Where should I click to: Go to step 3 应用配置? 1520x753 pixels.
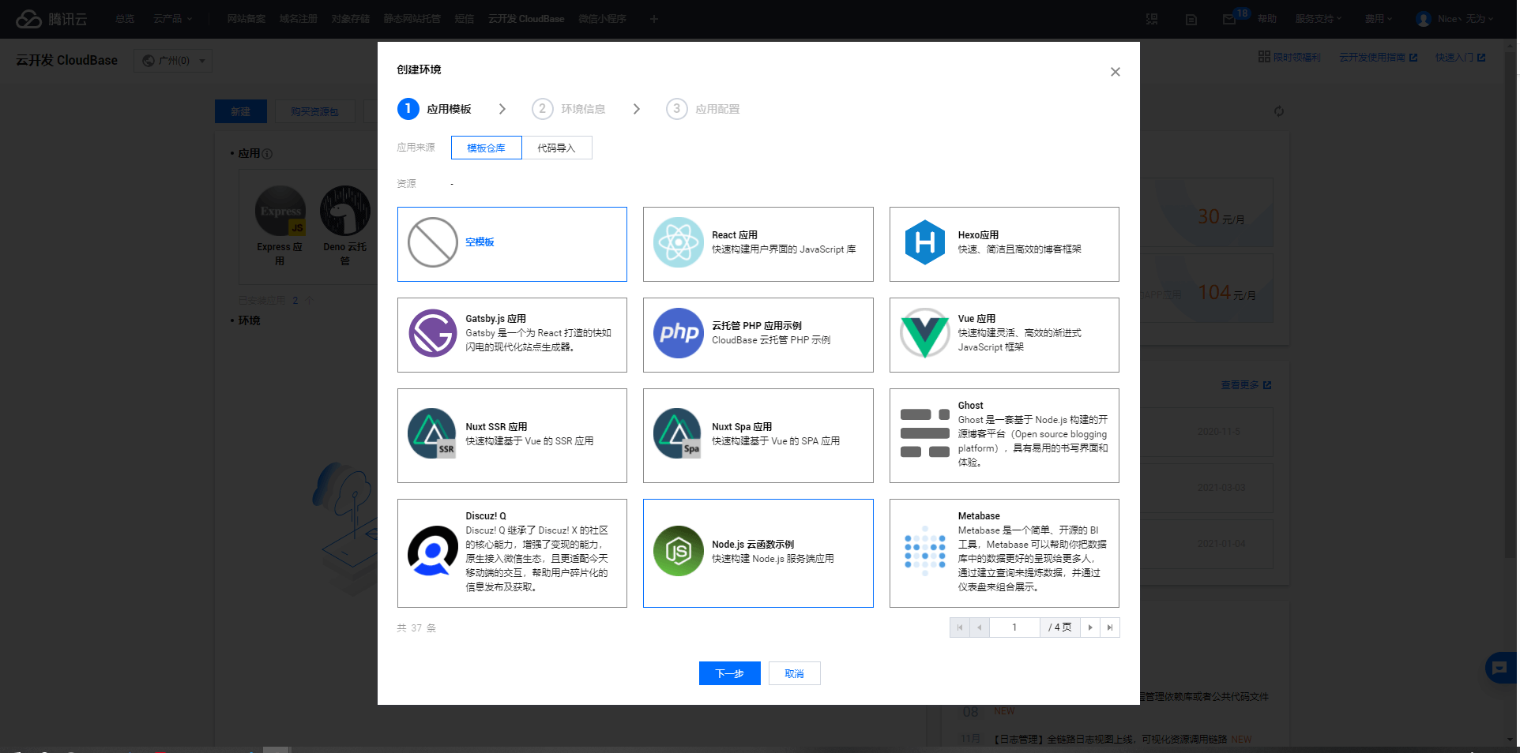pyautogui.click(x=703, y=109)
